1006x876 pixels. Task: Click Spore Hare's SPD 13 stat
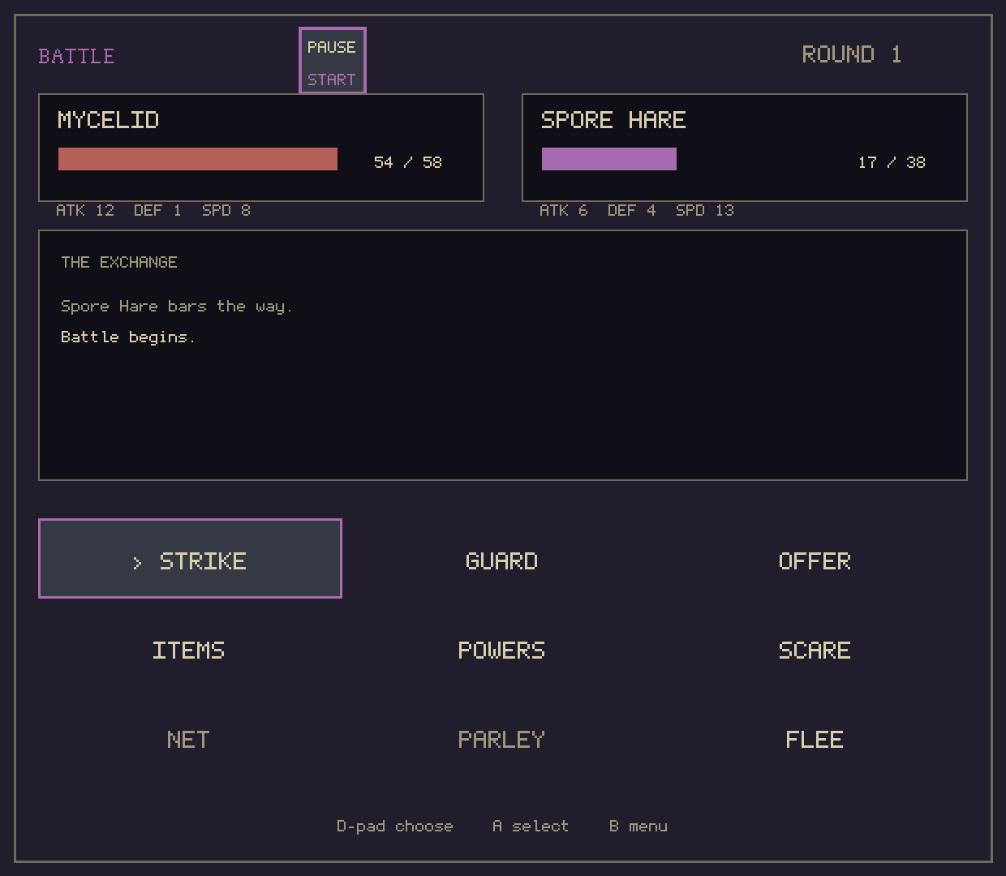(705, 210)
